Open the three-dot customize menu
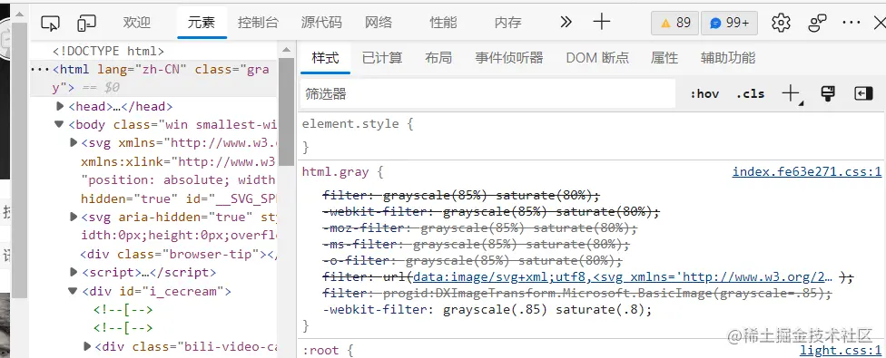Image resolution: width=886 pixels, height=358 pixels. click(x=851, y=23)
